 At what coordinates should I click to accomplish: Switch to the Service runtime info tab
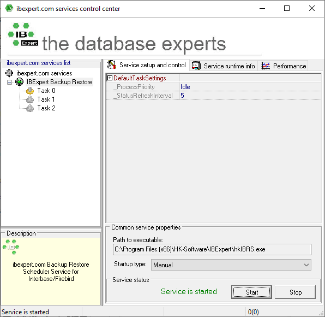(224, 66)
